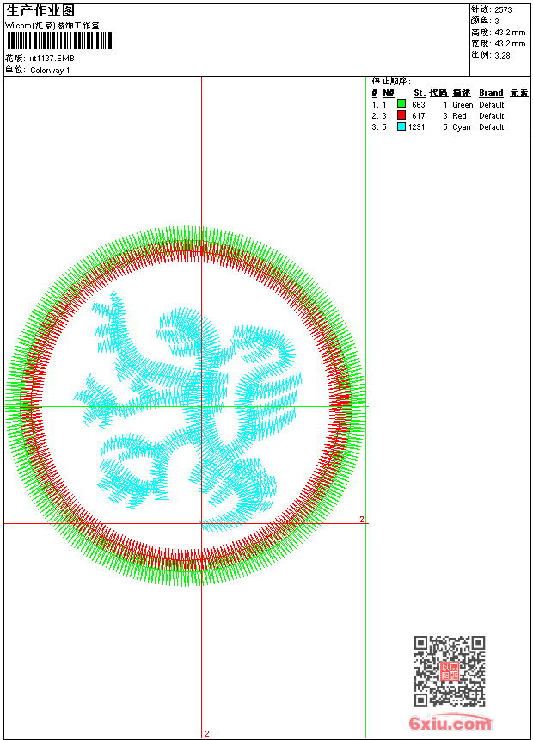The image size is (533, 740).
Task: Click the stitch count '1291' in the Cyan row
Action: [x=416, y=127]
